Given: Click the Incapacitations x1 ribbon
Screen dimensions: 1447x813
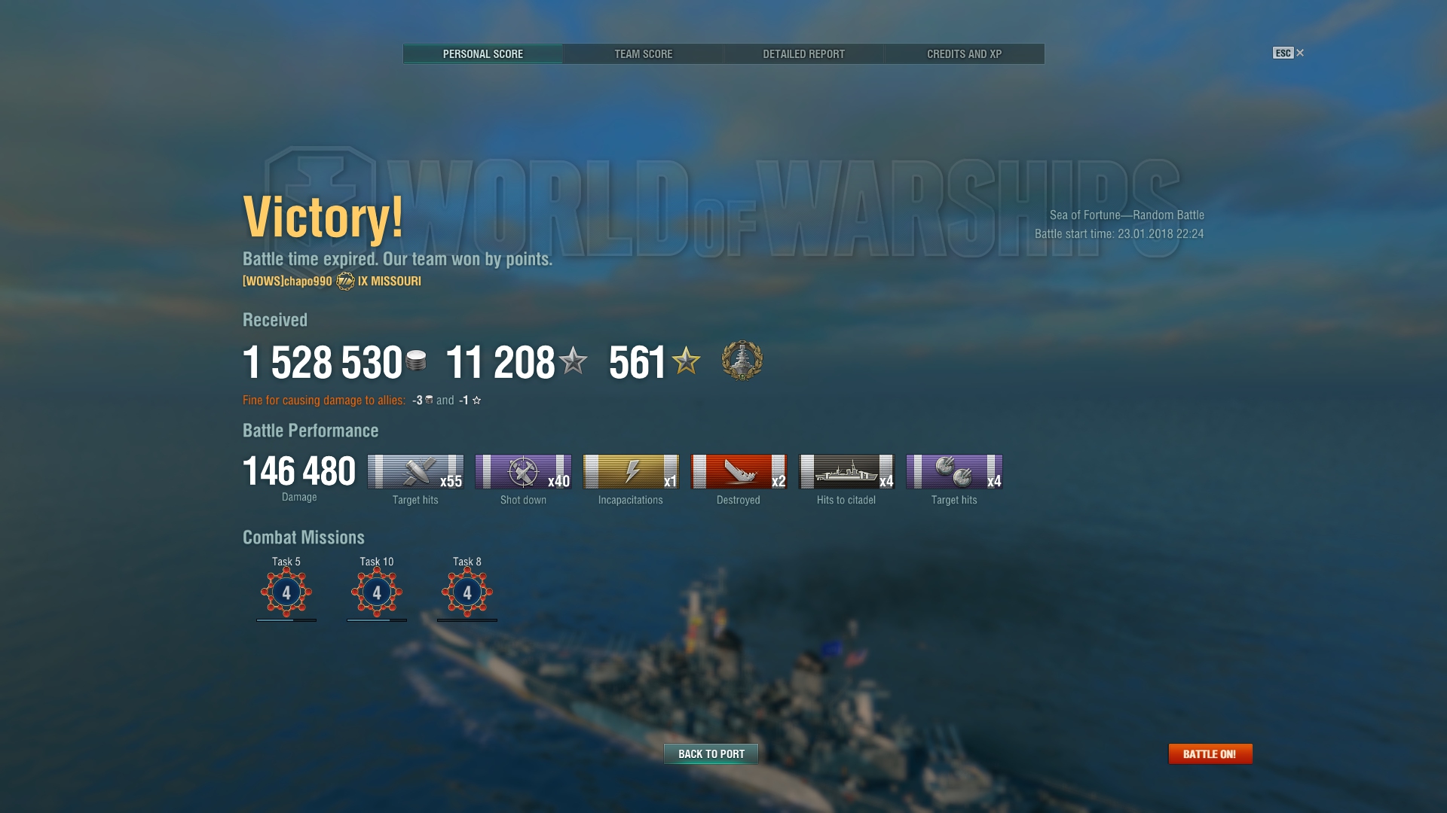Looking at the screenshot, I should 631,472.
